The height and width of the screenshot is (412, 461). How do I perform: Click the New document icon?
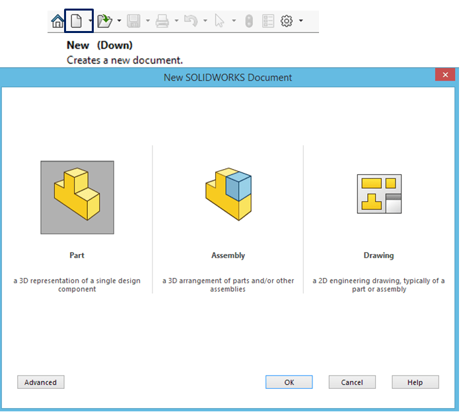click(76, 21)
